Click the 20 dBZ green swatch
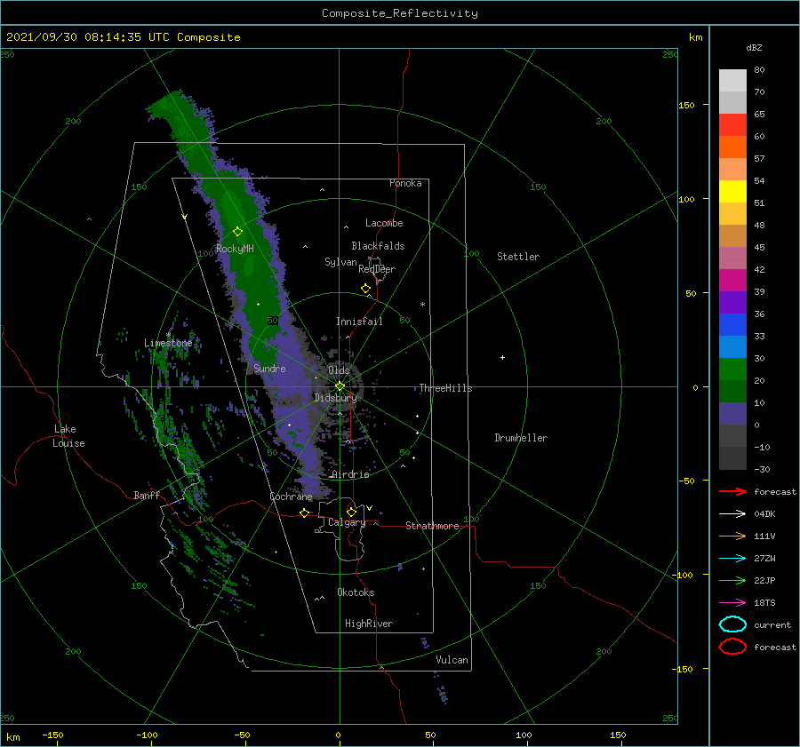The width and height of the screenshot is (800, 747). tap(732, 370)
